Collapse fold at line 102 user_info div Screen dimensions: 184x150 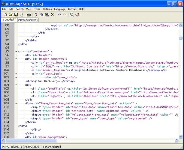pos(16,77)
